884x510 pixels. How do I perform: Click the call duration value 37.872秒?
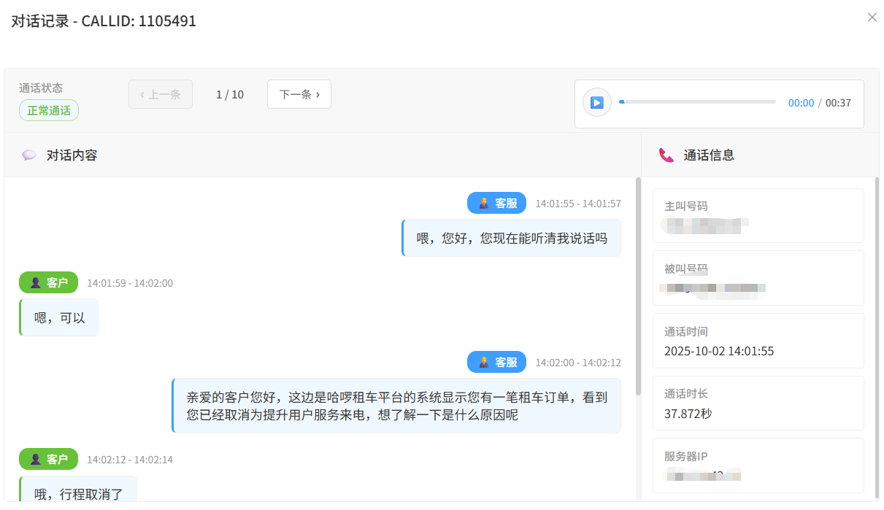pos(688,414)
